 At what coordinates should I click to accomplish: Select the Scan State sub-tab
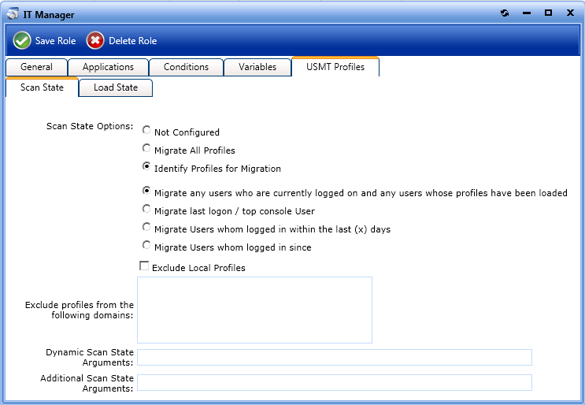(43, 87)
